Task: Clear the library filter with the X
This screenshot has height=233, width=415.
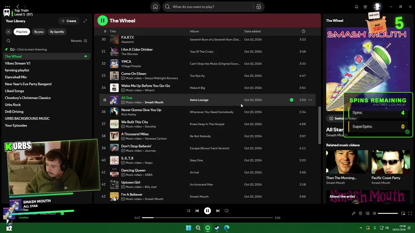Action: pos(8,32)
